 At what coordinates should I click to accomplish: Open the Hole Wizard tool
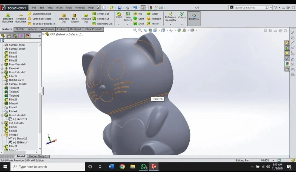point(75,18)
